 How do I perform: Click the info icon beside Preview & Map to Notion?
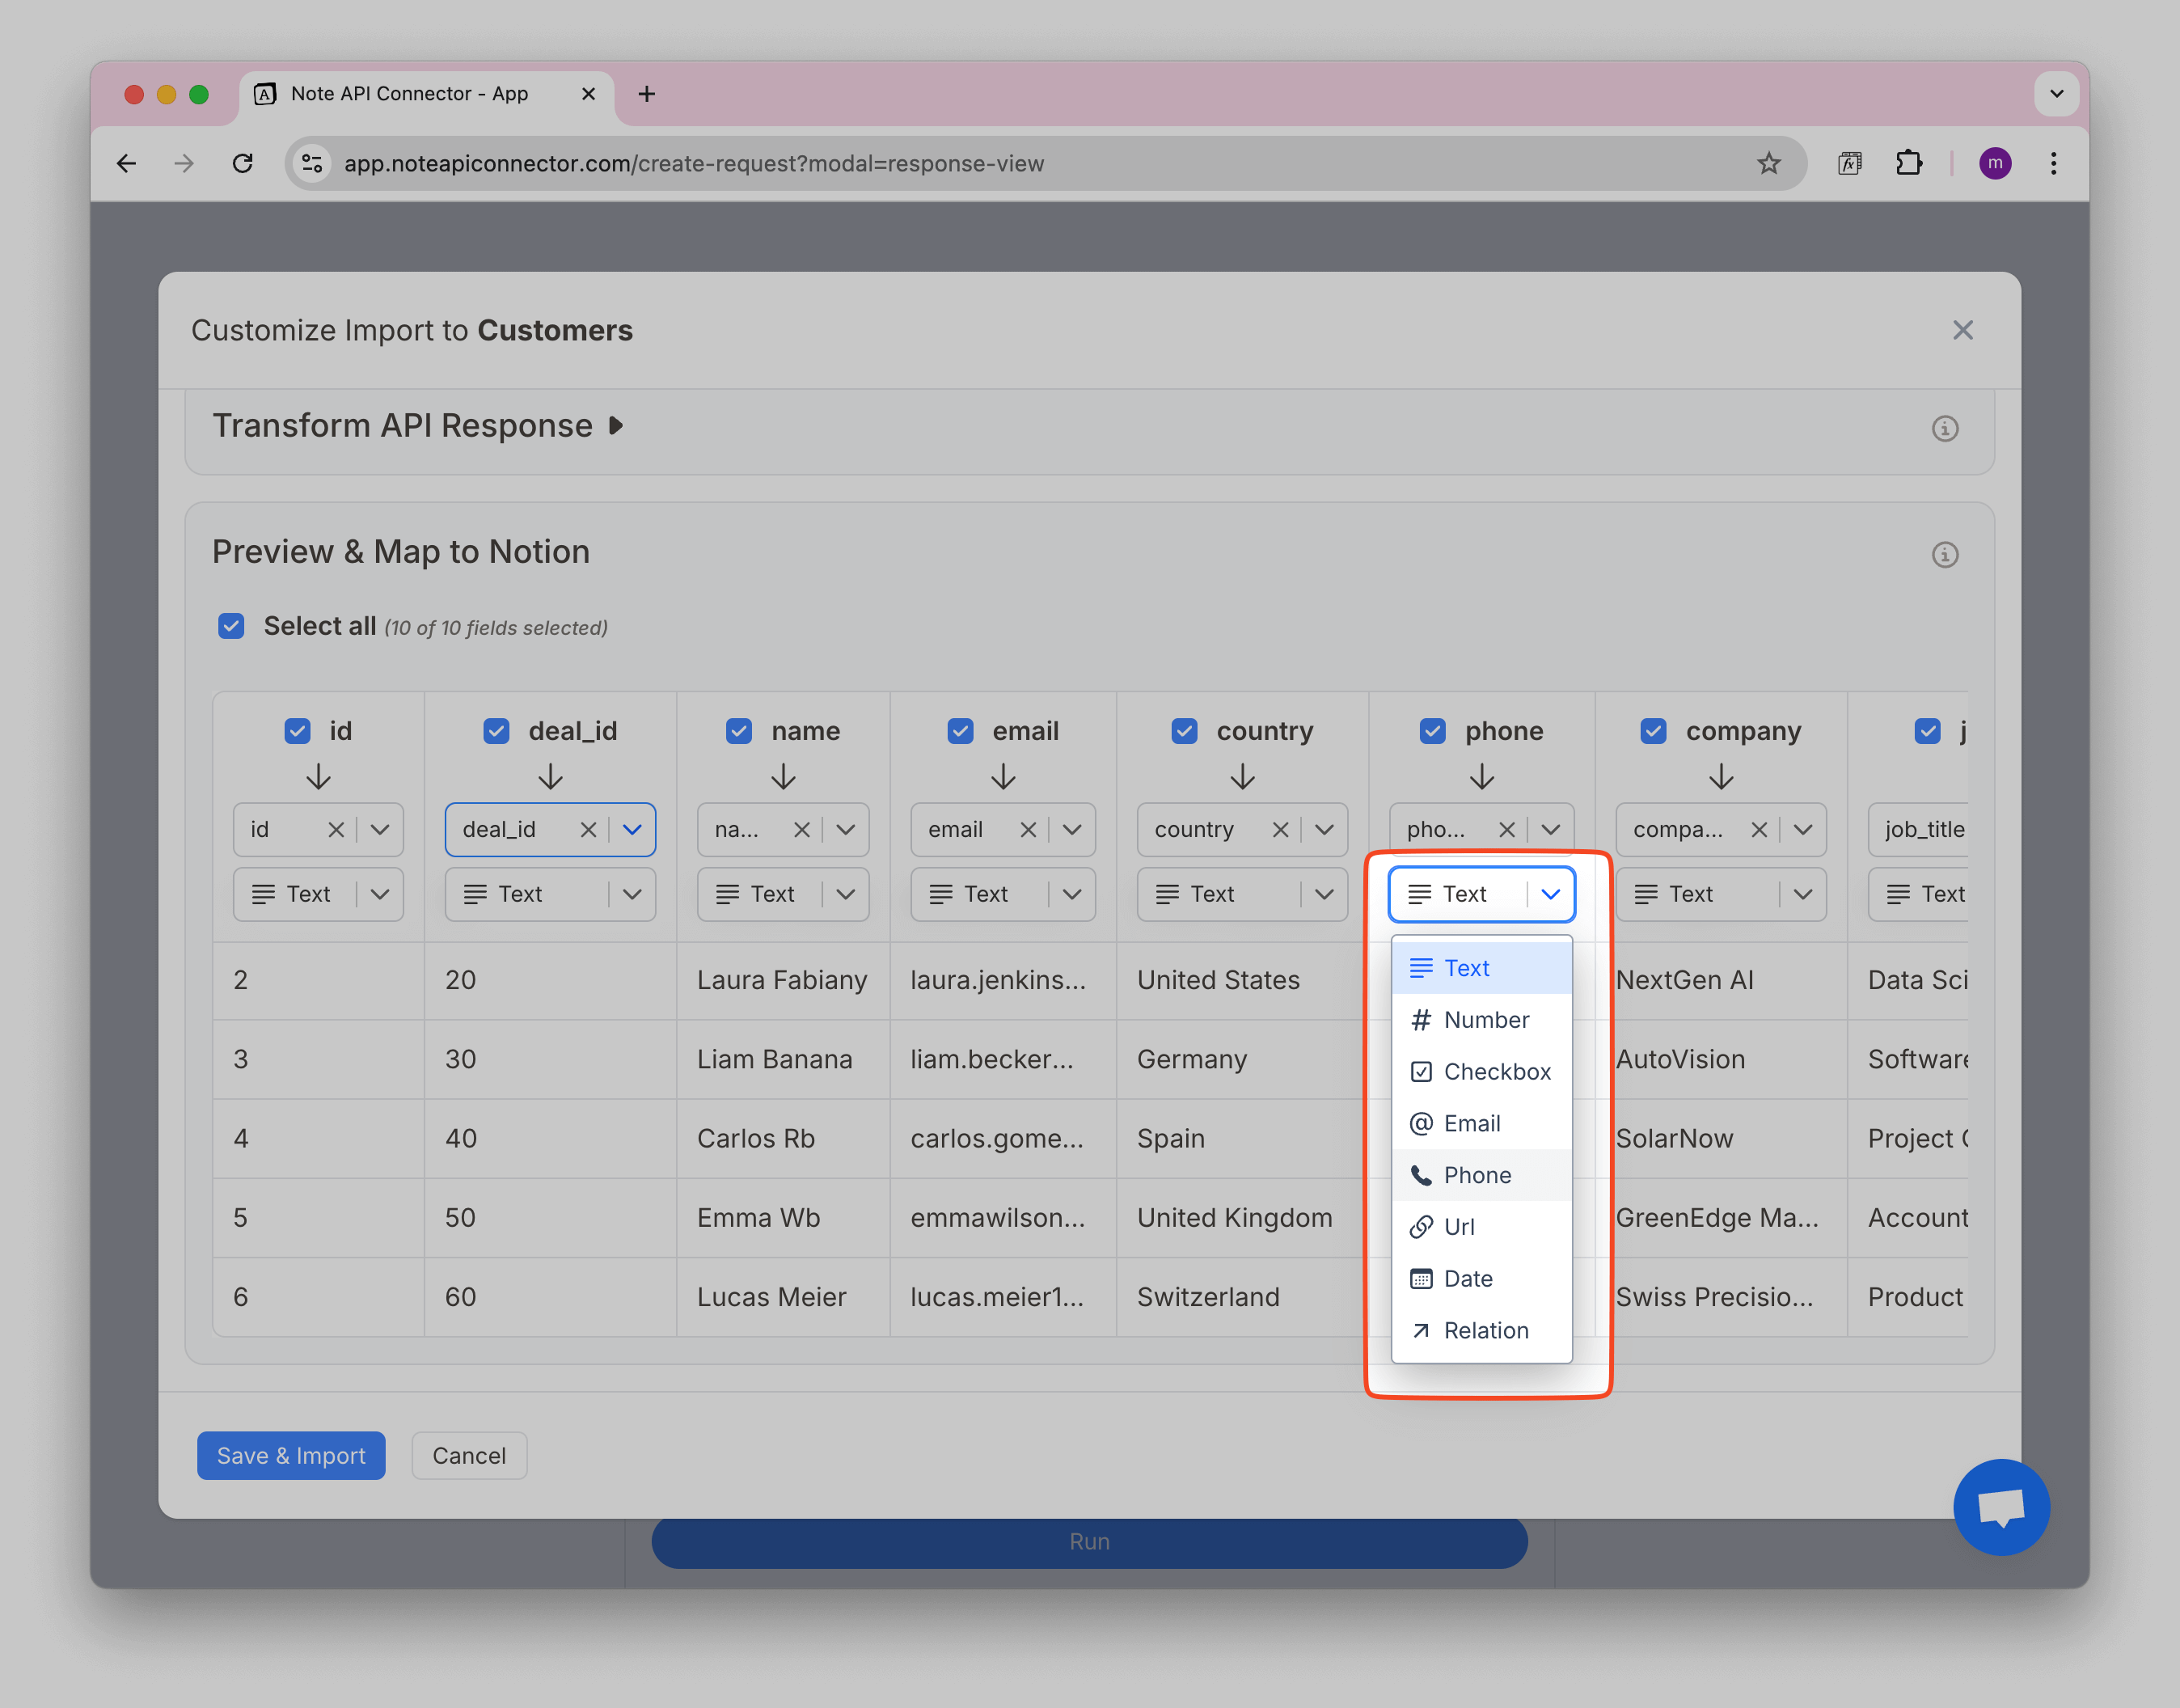point(1944,555)
